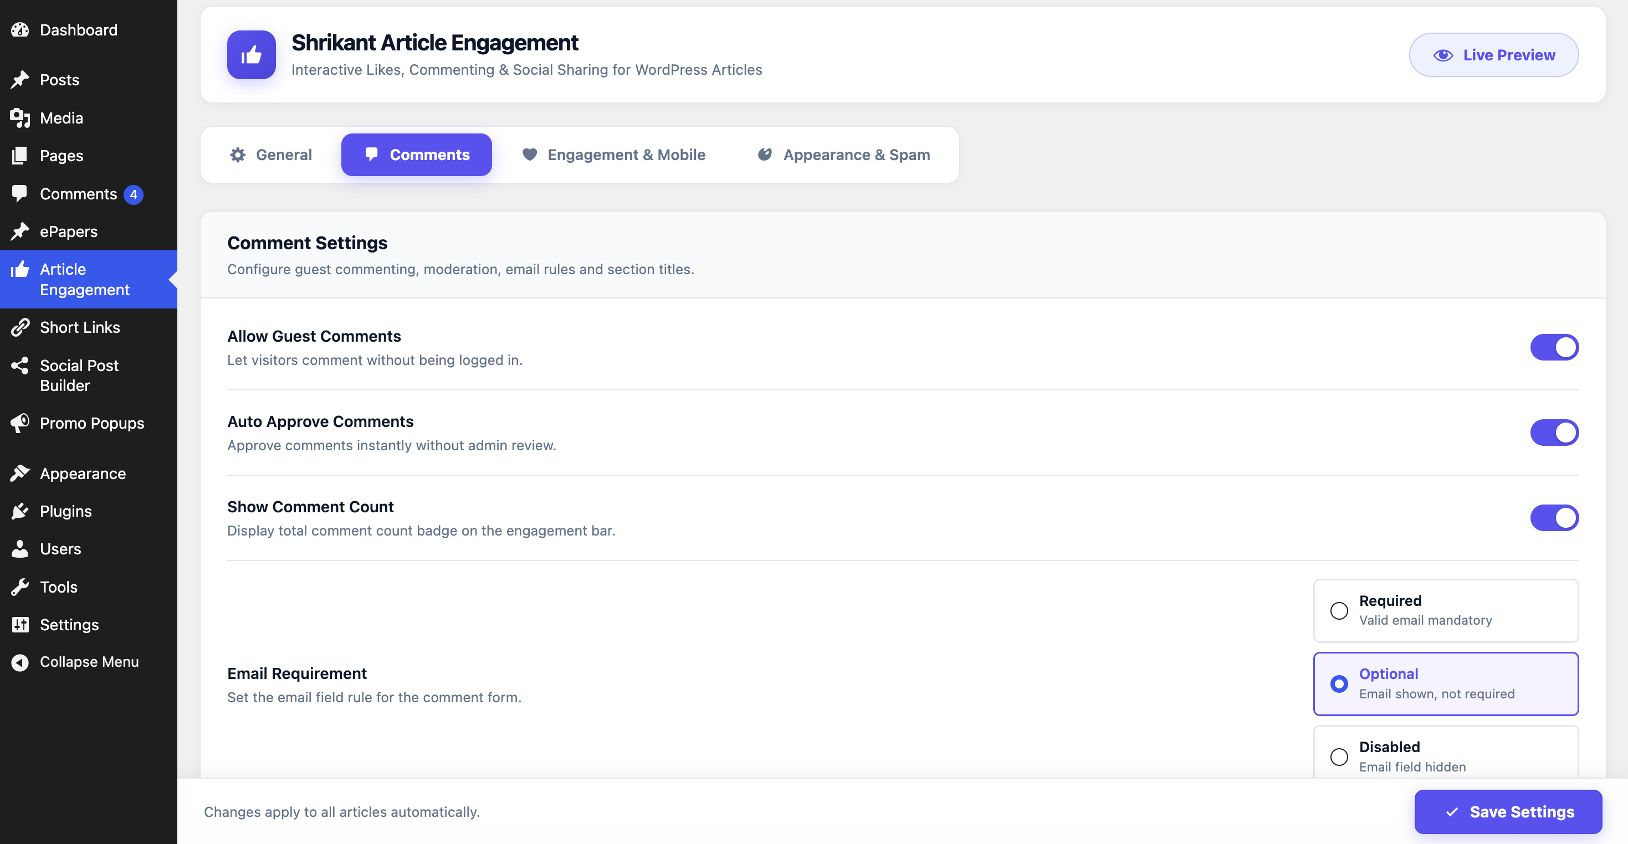This screenshot has width=1628, height=844.
Task: Open ePapers in the admin menu
Action: click(89, 231)
